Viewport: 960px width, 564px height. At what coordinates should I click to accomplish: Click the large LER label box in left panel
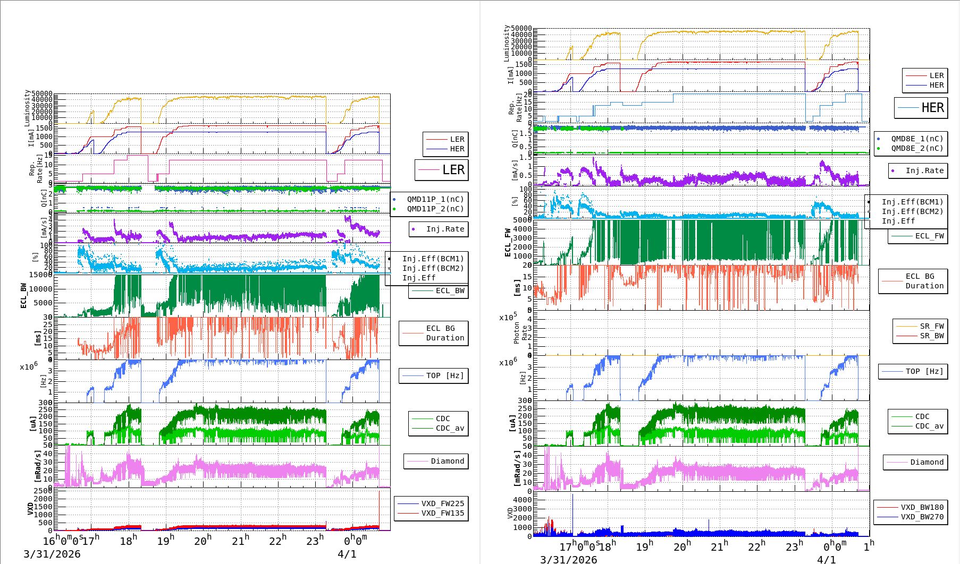(441, 170)
